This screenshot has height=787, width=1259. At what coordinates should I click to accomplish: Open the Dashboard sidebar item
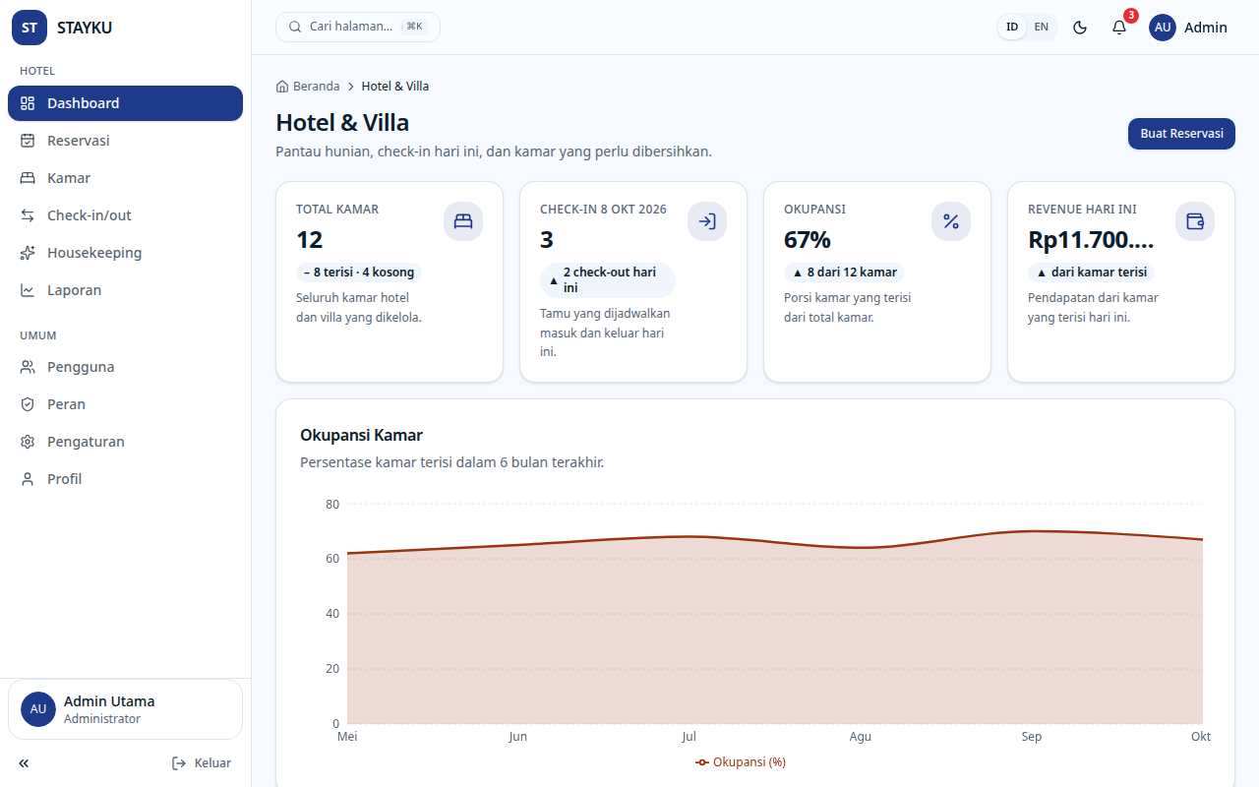point(125,103)
